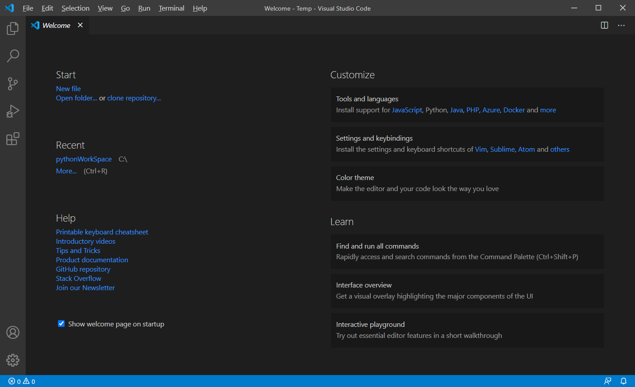Open the View menu

tap(105, 8)
